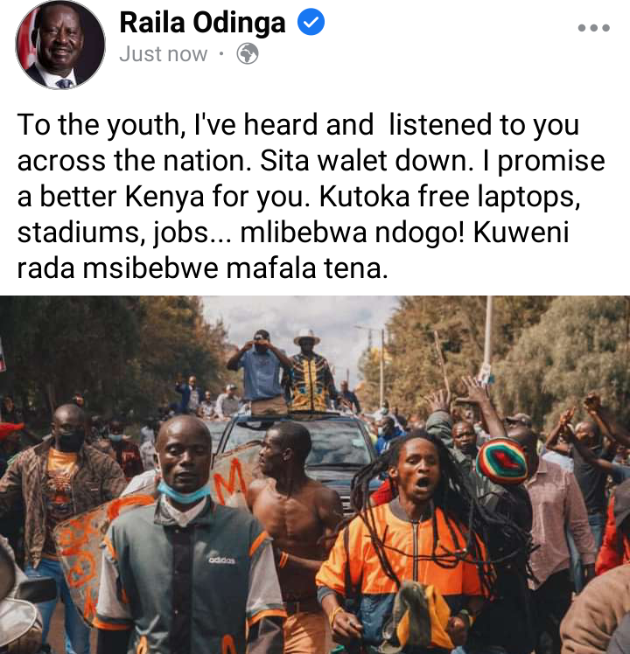This screenshot has height=654, width=630.
Task: Open the Raila Odinga profile name link
Action: [x=202, y=23]
